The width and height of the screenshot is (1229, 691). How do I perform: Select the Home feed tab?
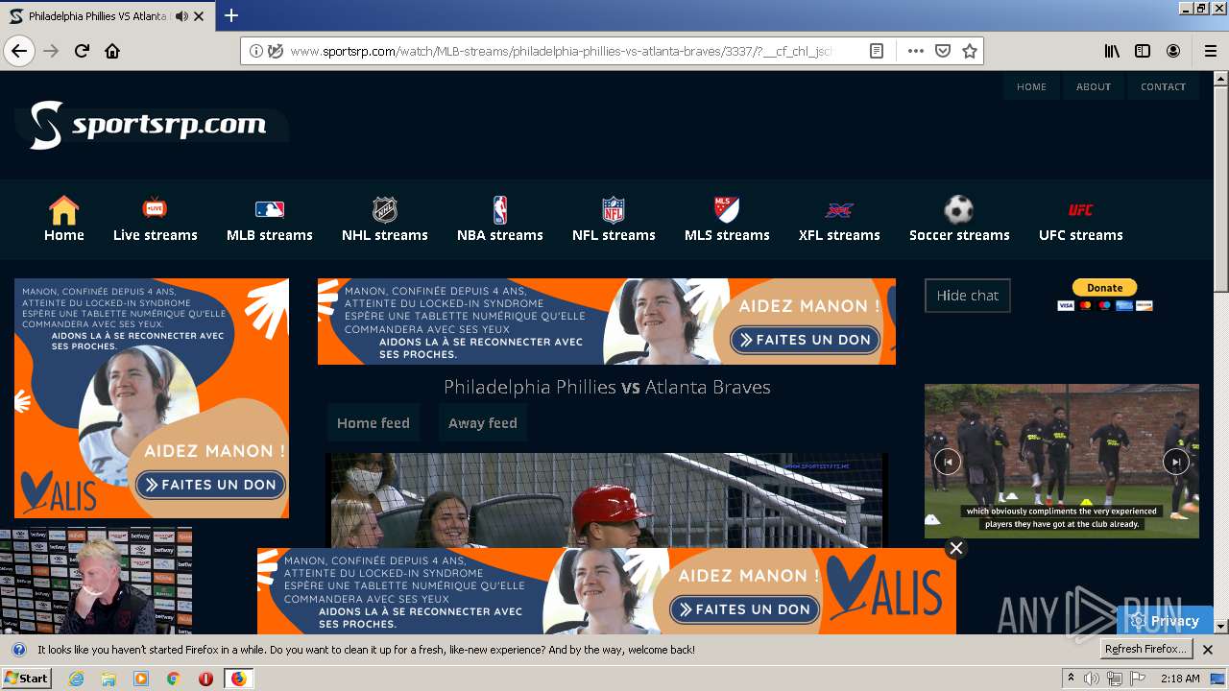tap(373, 423)
